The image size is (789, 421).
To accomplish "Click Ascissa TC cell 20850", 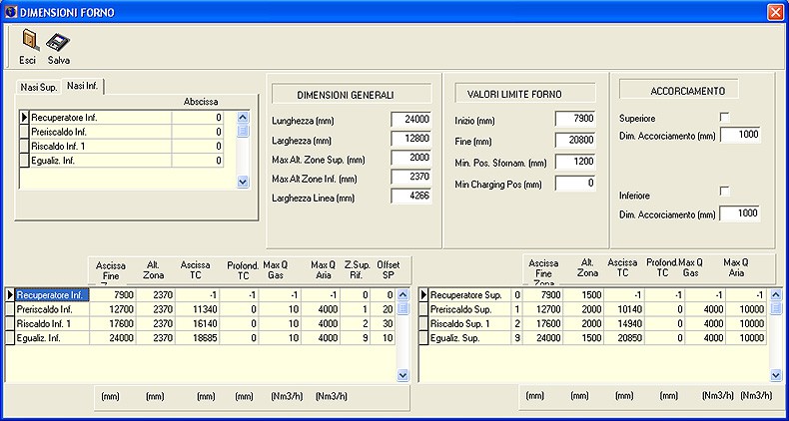I will pyautogui.click(x=624, y=338).
